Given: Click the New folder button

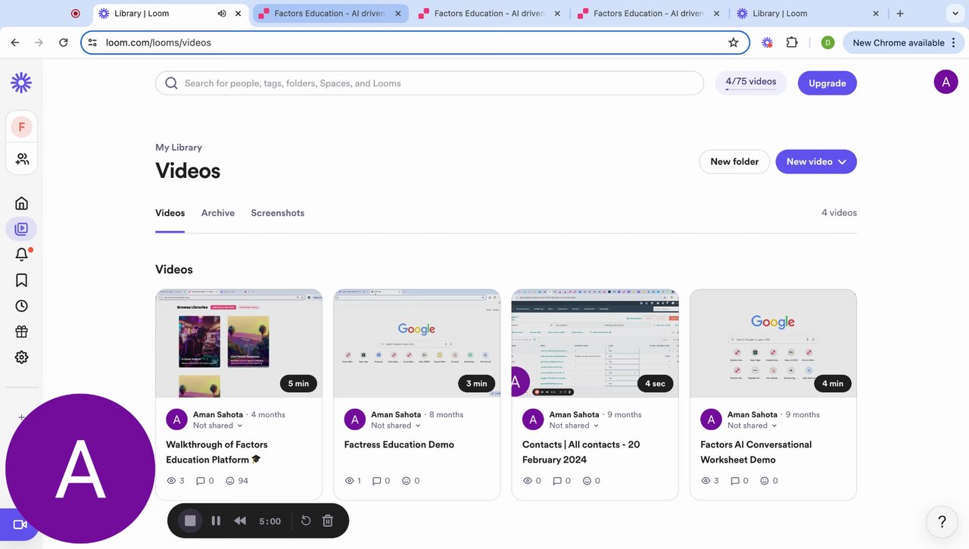Looking at the screenshot, I should point(734,161).
